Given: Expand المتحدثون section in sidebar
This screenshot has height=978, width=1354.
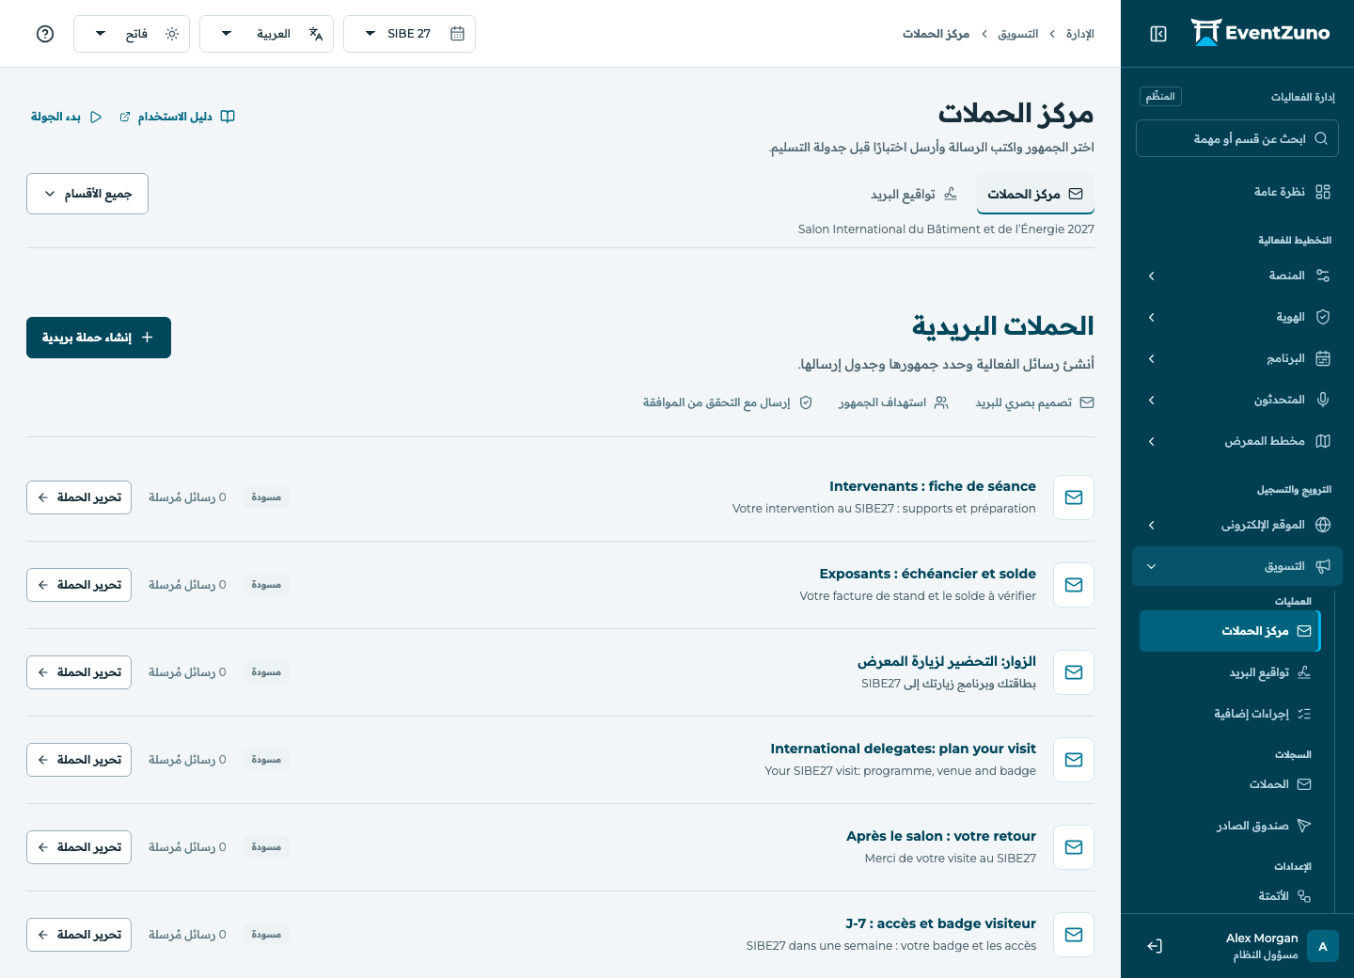Looking at the screenshot, I should [1237, 400].
